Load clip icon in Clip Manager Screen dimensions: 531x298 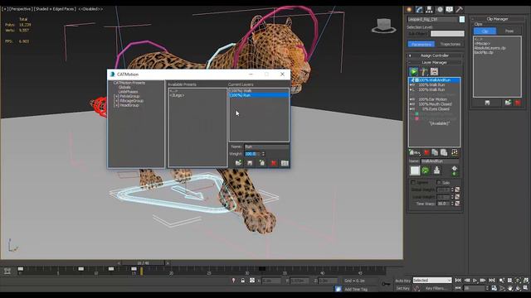tap(508, 103)
